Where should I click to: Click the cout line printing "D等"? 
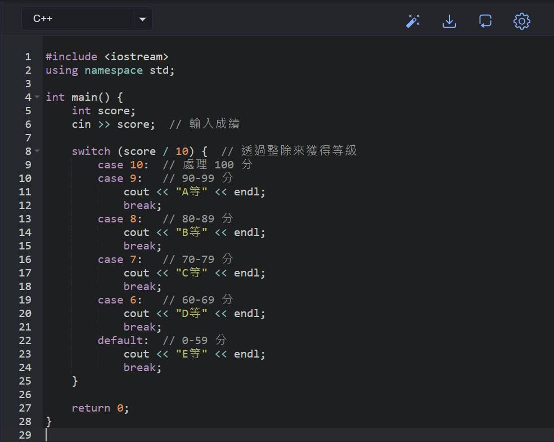(x=195, y=313)
